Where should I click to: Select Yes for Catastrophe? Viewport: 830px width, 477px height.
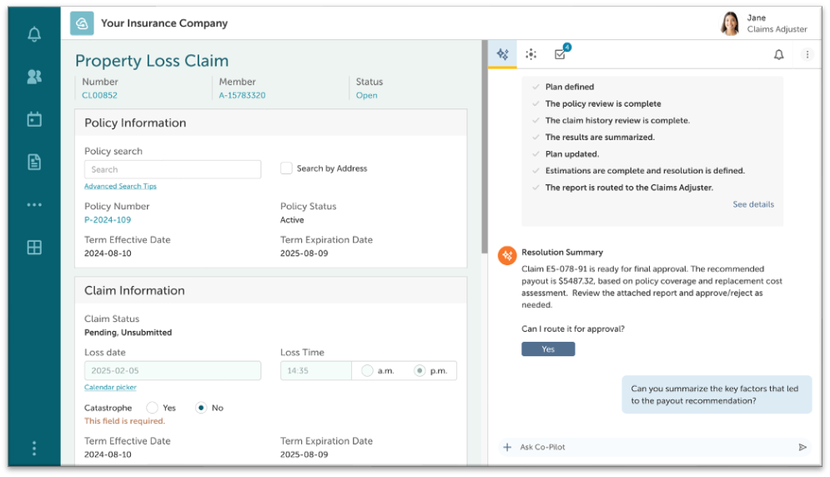(x=152, y=408)
